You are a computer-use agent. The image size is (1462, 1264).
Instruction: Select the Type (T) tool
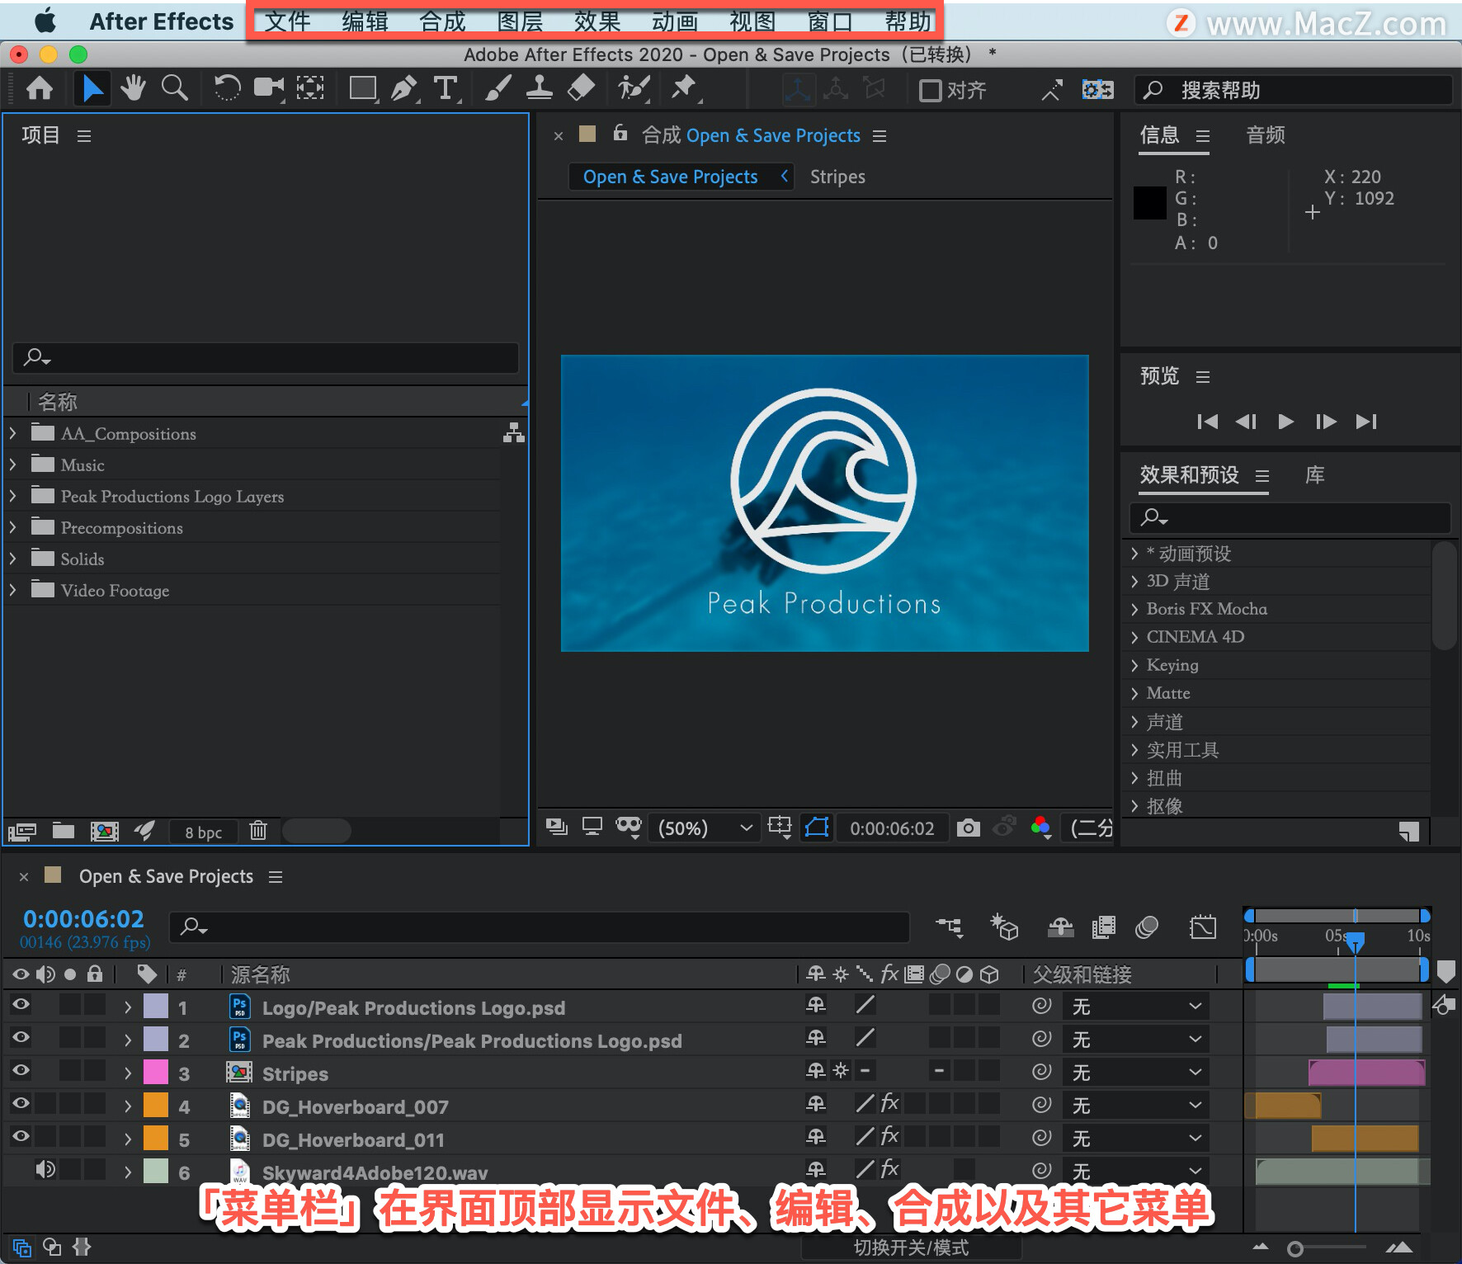[x=446, y=88]
